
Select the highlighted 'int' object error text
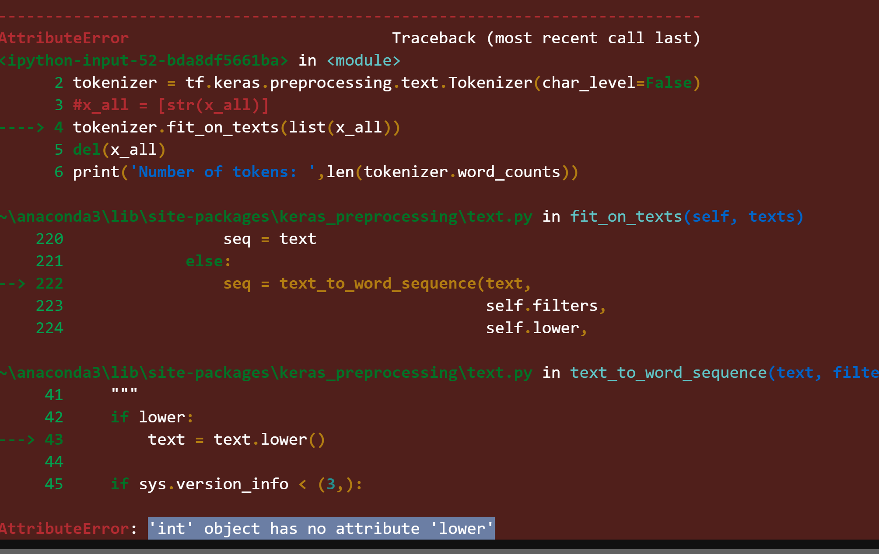pos(321,529)
